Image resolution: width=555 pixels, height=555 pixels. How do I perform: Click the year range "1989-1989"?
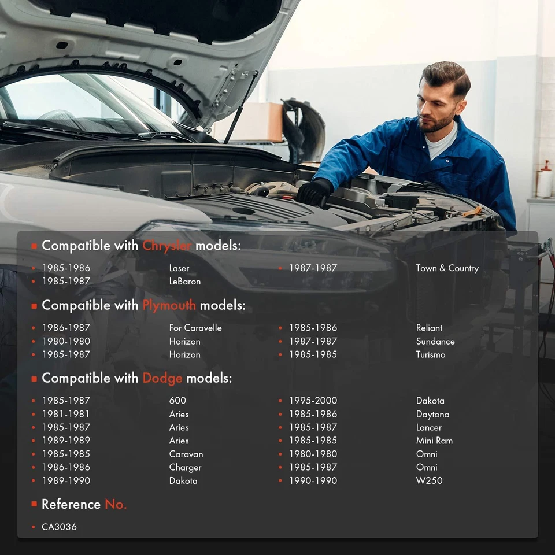coord(66,441)
